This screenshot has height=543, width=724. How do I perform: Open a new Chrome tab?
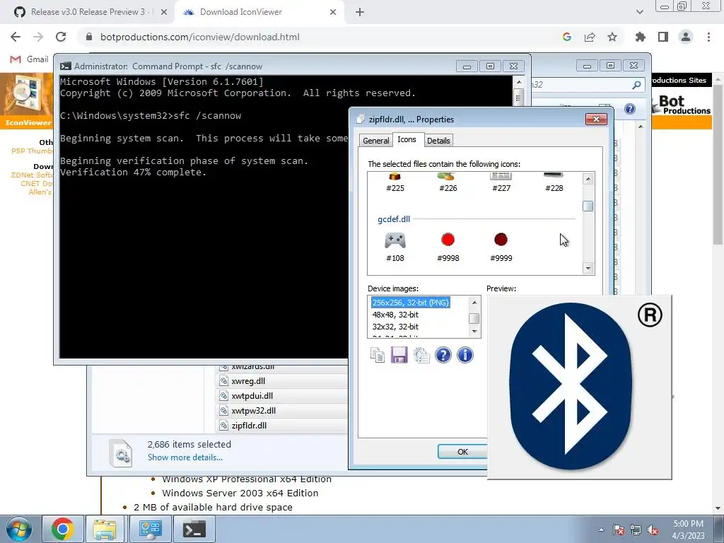tap(360, 12)
